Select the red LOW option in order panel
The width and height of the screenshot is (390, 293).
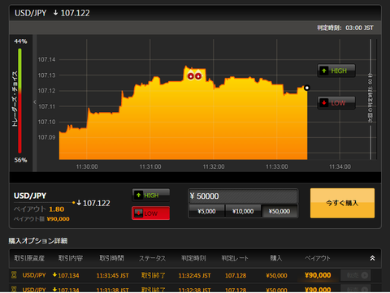click(151, 213)
